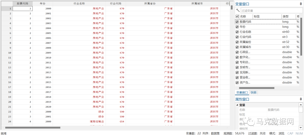This screenshot has width=304, height=135.
Task: Select row number 1 in the data grid
Action: pyautogui.click(x=7, y=8)
